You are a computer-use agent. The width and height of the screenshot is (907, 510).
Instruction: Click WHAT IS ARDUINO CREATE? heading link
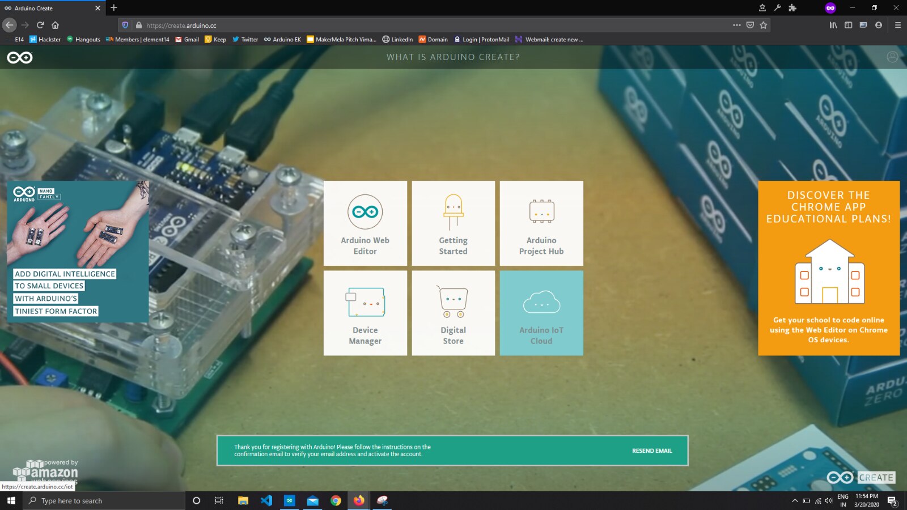453,57
